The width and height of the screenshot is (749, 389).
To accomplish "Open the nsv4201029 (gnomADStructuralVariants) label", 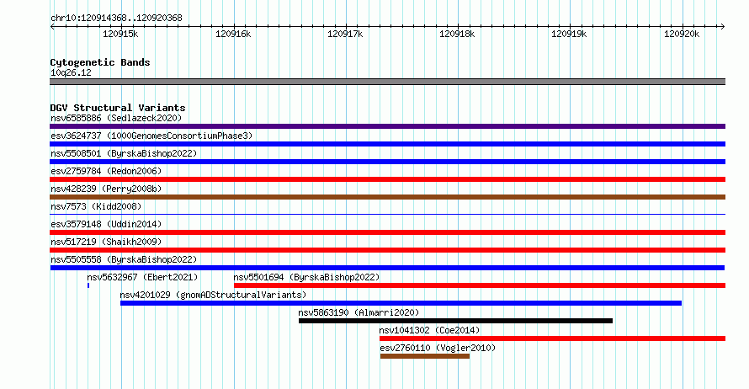I will [x=213, y=295].
